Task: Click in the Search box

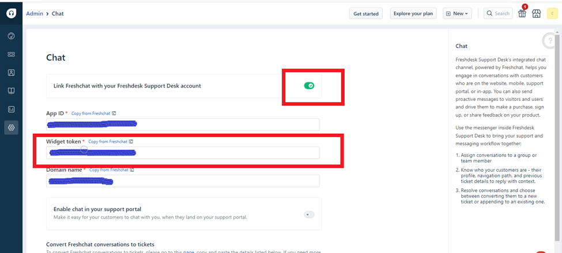Action: point(498,14)
